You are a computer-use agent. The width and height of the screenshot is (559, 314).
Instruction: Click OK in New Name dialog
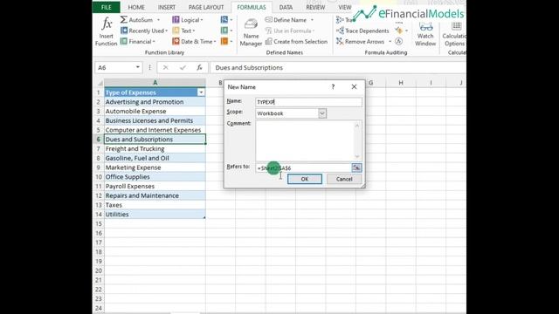(305, 179)
